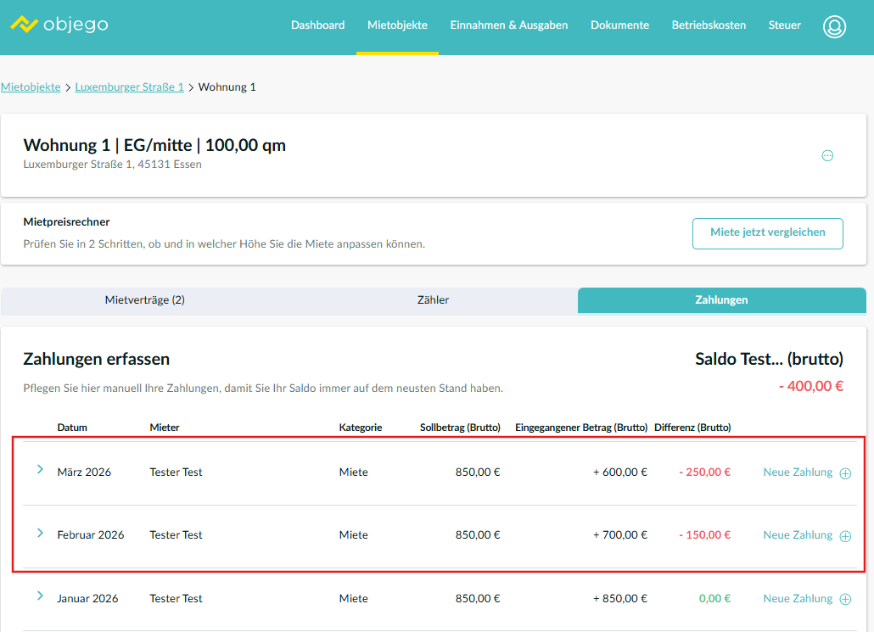Open the Steuer menu item
Viewport: 874px width, 632px height.
click(x=784, y=25)
